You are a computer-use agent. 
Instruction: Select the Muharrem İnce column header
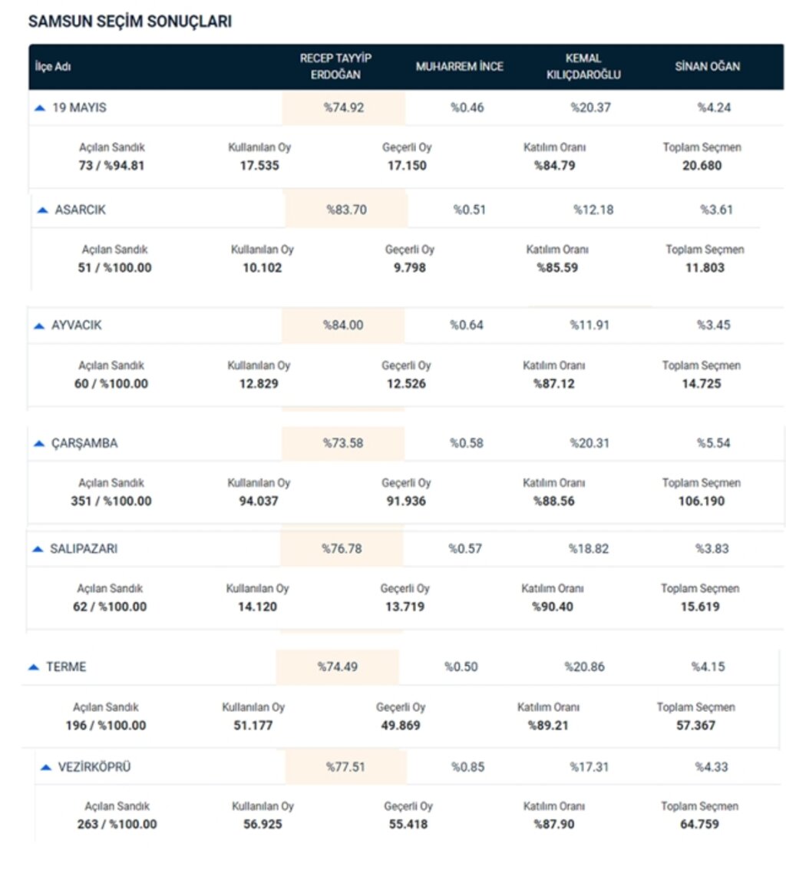coord(459,67)
